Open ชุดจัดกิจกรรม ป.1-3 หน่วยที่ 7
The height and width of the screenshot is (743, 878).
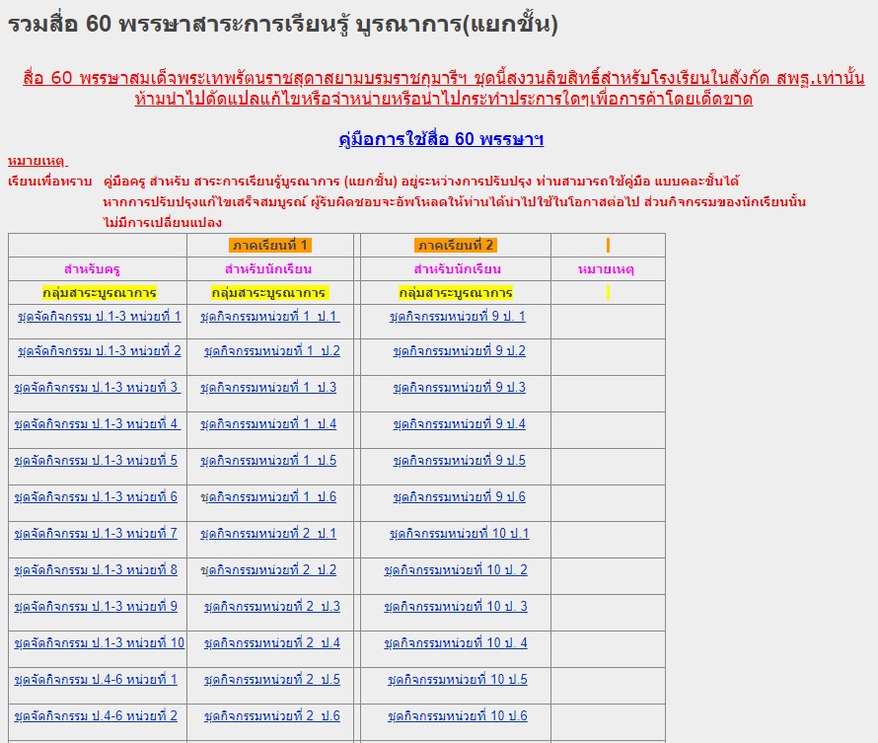pos(96,533)
